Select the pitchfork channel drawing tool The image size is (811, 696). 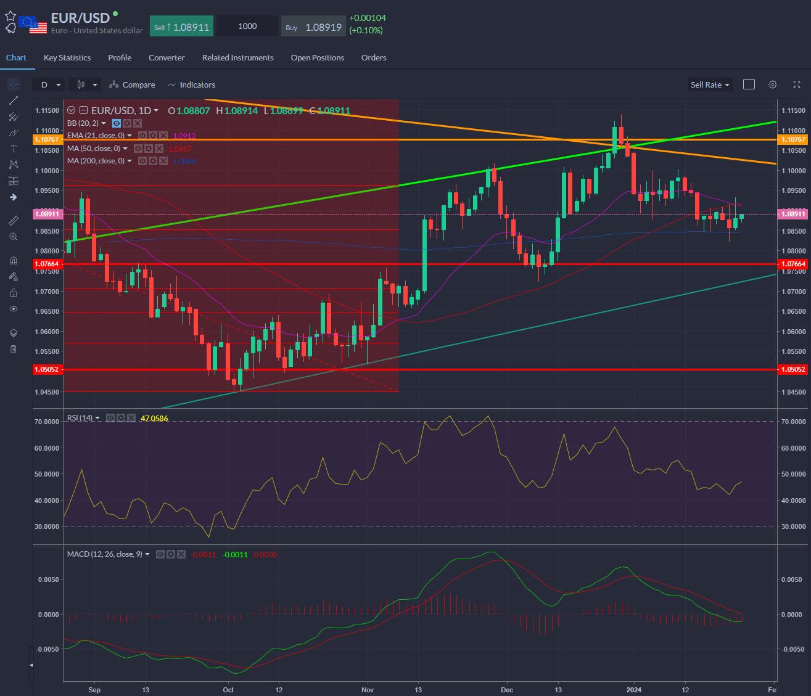pos(14,117)
